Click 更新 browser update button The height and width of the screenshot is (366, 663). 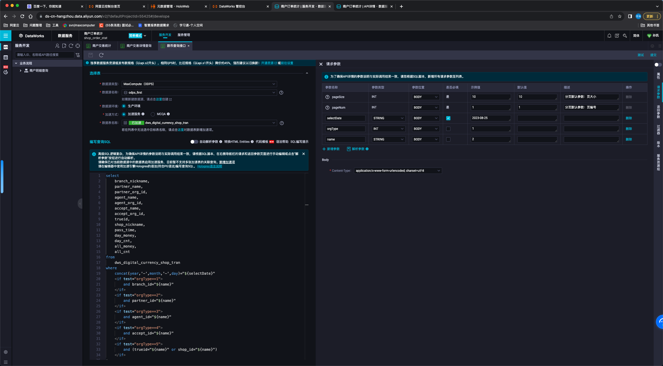[x=652, y=16]
